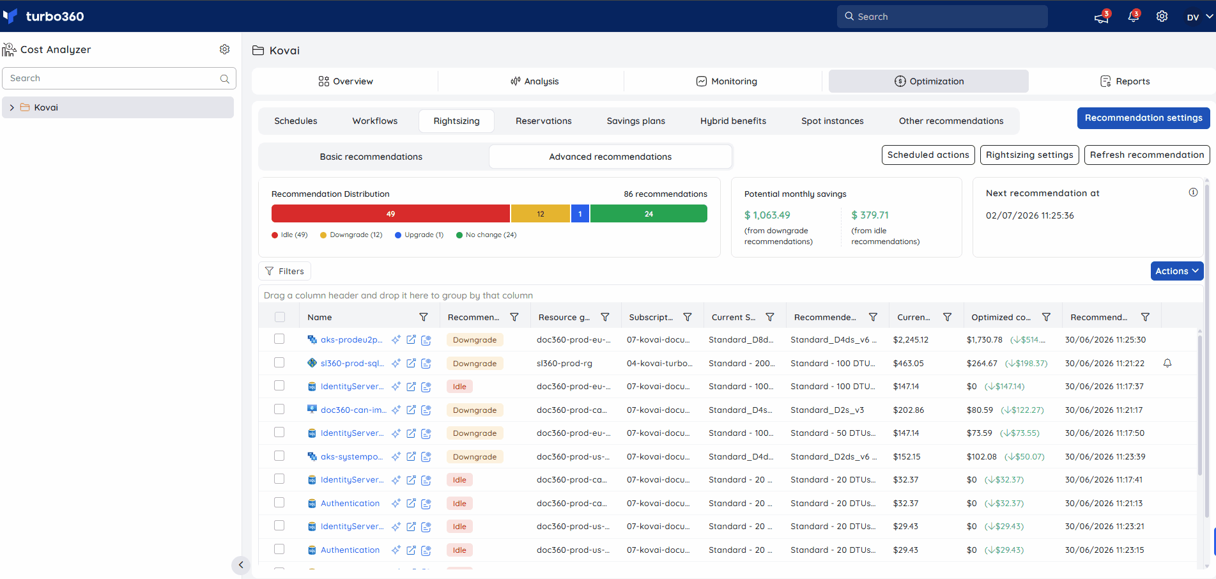Viewport: 1216px width, 579px height.
Task: Open the Other recommendations sub-tab
Action: 951,121
